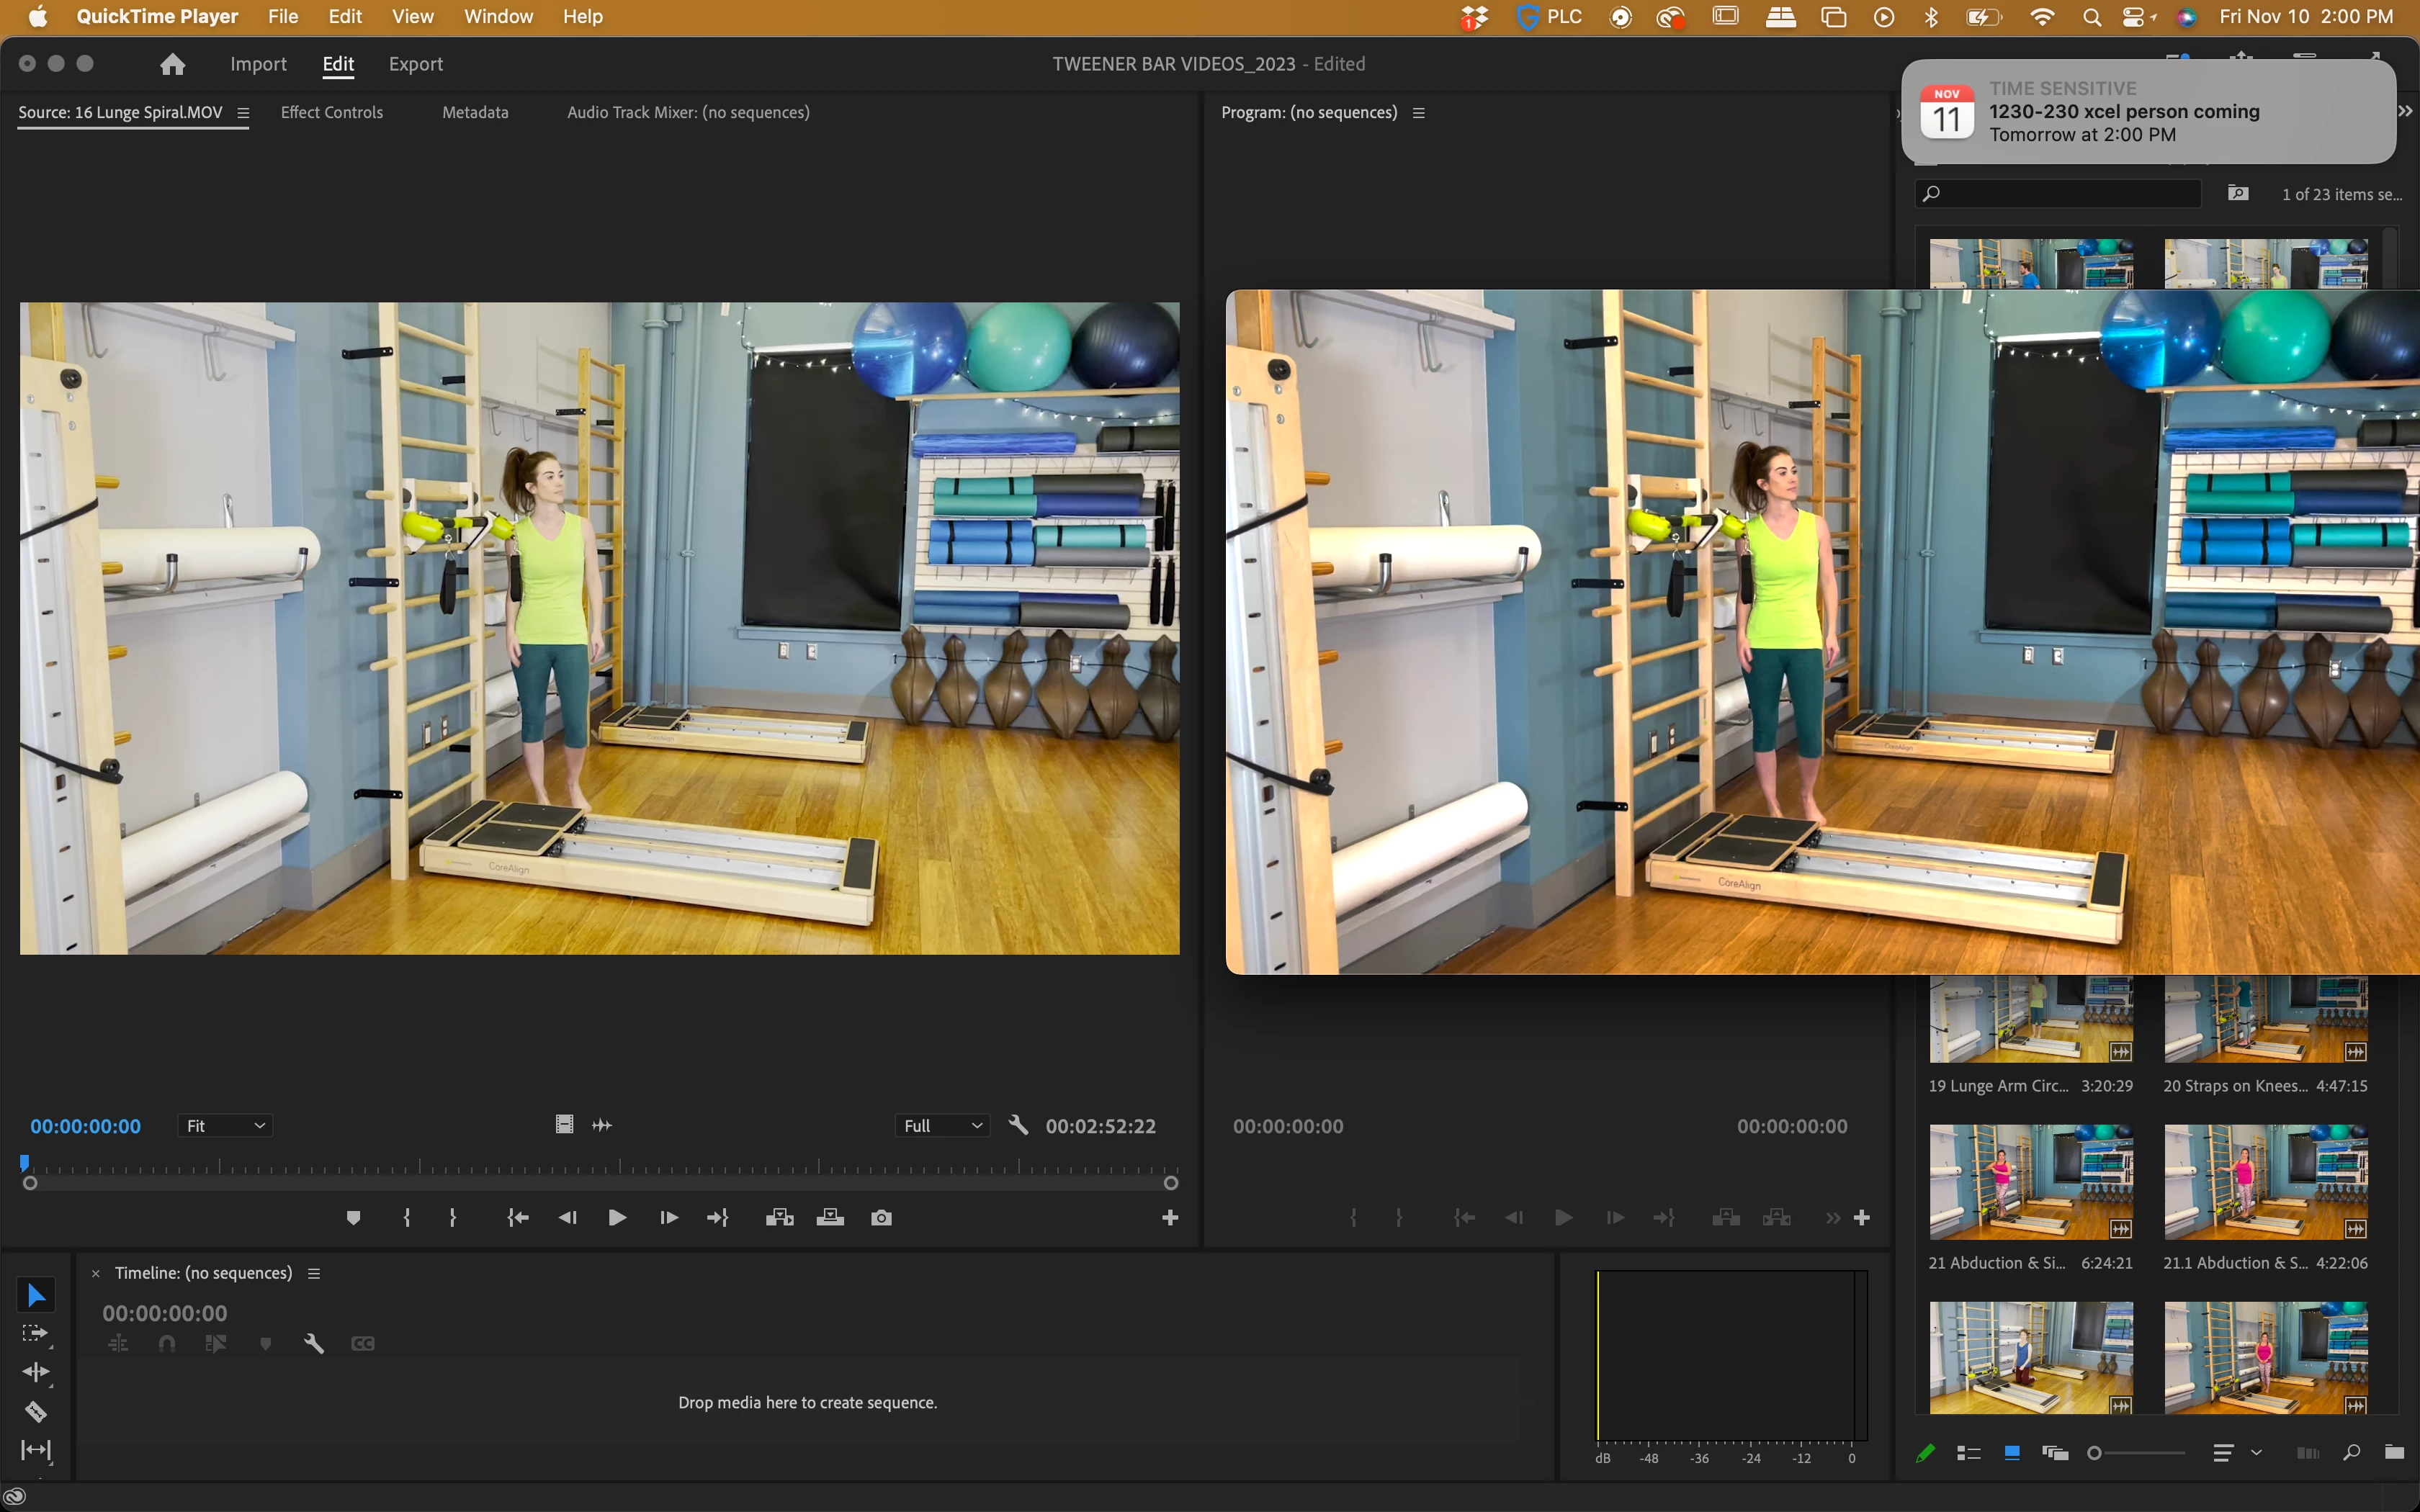Select 21 Abduction clip thumbnail
Screen dimensions: 2420x1512
2030,1181
